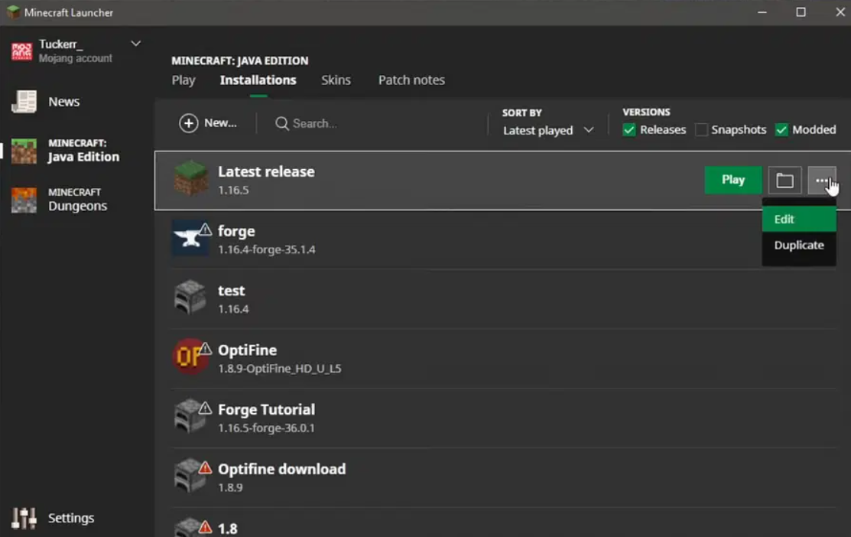Click the 1.16.5 version under Latest release
The image size is (851, 537).
233,190
